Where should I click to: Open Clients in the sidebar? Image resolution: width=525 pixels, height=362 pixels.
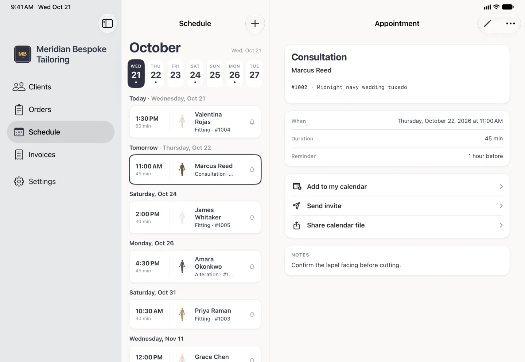coord(61,87)
